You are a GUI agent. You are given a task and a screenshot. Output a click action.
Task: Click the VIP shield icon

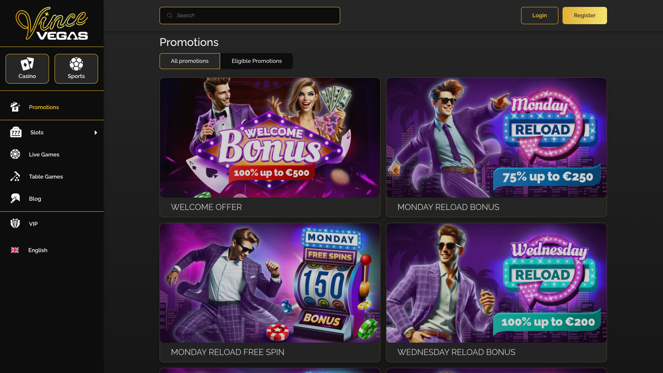(15, 223)
